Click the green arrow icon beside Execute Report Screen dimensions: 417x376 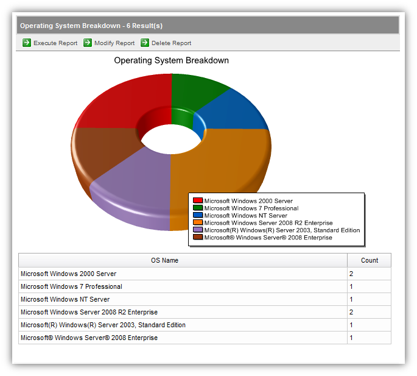coord(27,43)
